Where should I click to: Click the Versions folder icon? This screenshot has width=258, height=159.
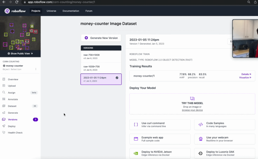pyautogui.click(x=4, y=119)
